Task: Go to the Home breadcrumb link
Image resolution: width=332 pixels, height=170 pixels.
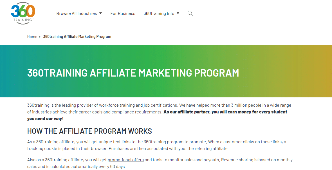Action: pos(32,37)
